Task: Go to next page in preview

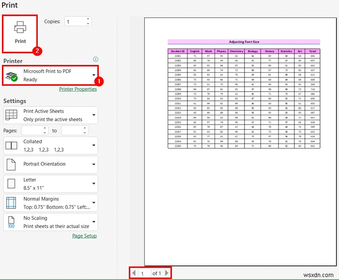Action: click(x=167, y=273)
